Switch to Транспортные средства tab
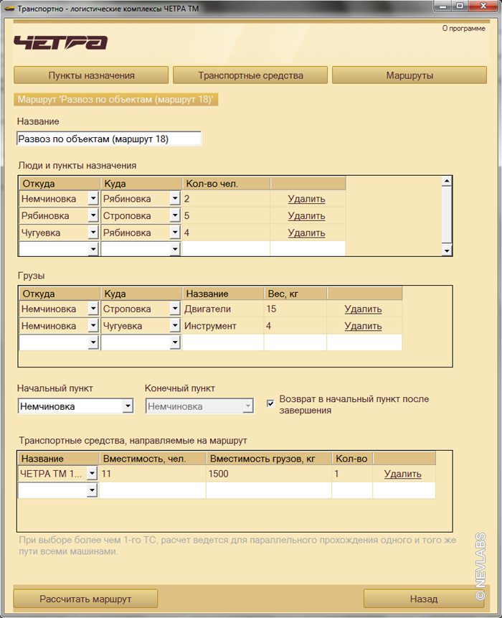This screenshot has height=618, width=502. pyautogui.click(x=250, y=75)
